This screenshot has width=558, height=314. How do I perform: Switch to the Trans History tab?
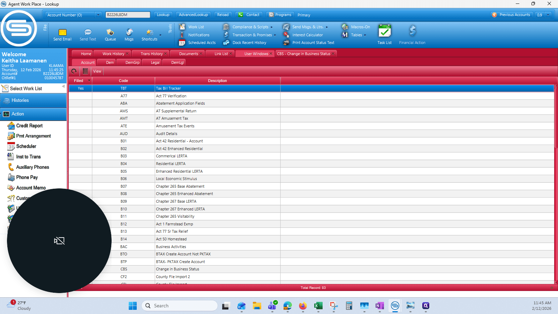pyautogui.click(x=152, y=54)
